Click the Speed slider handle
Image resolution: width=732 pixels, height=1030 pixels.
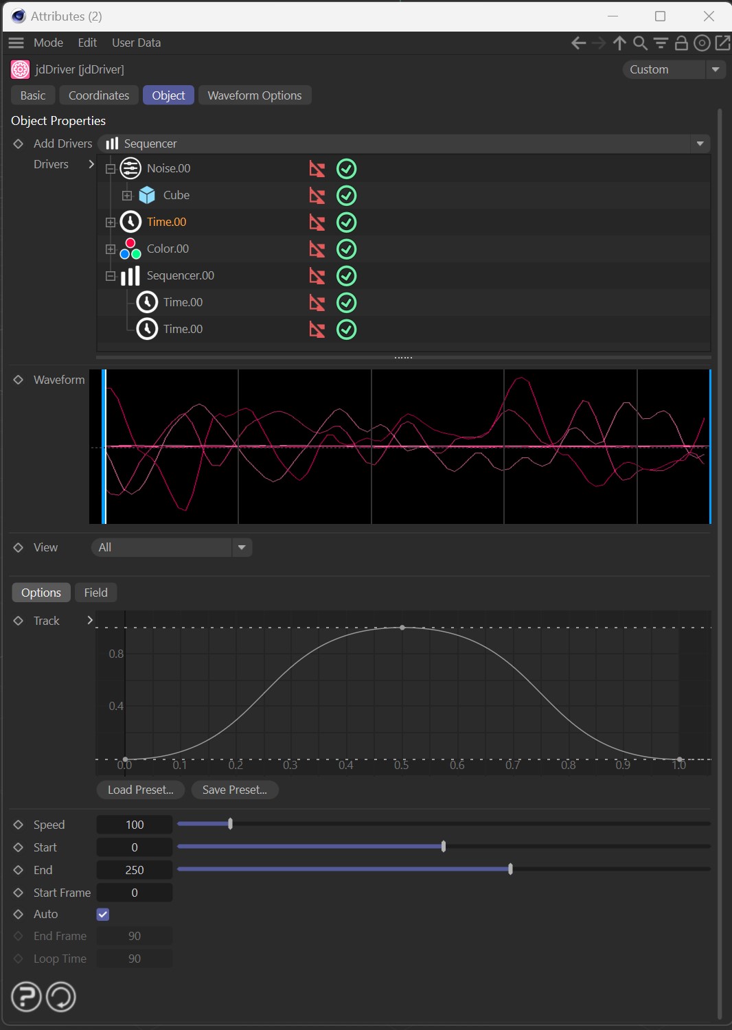pyautogui.click(x=230, y=824)
